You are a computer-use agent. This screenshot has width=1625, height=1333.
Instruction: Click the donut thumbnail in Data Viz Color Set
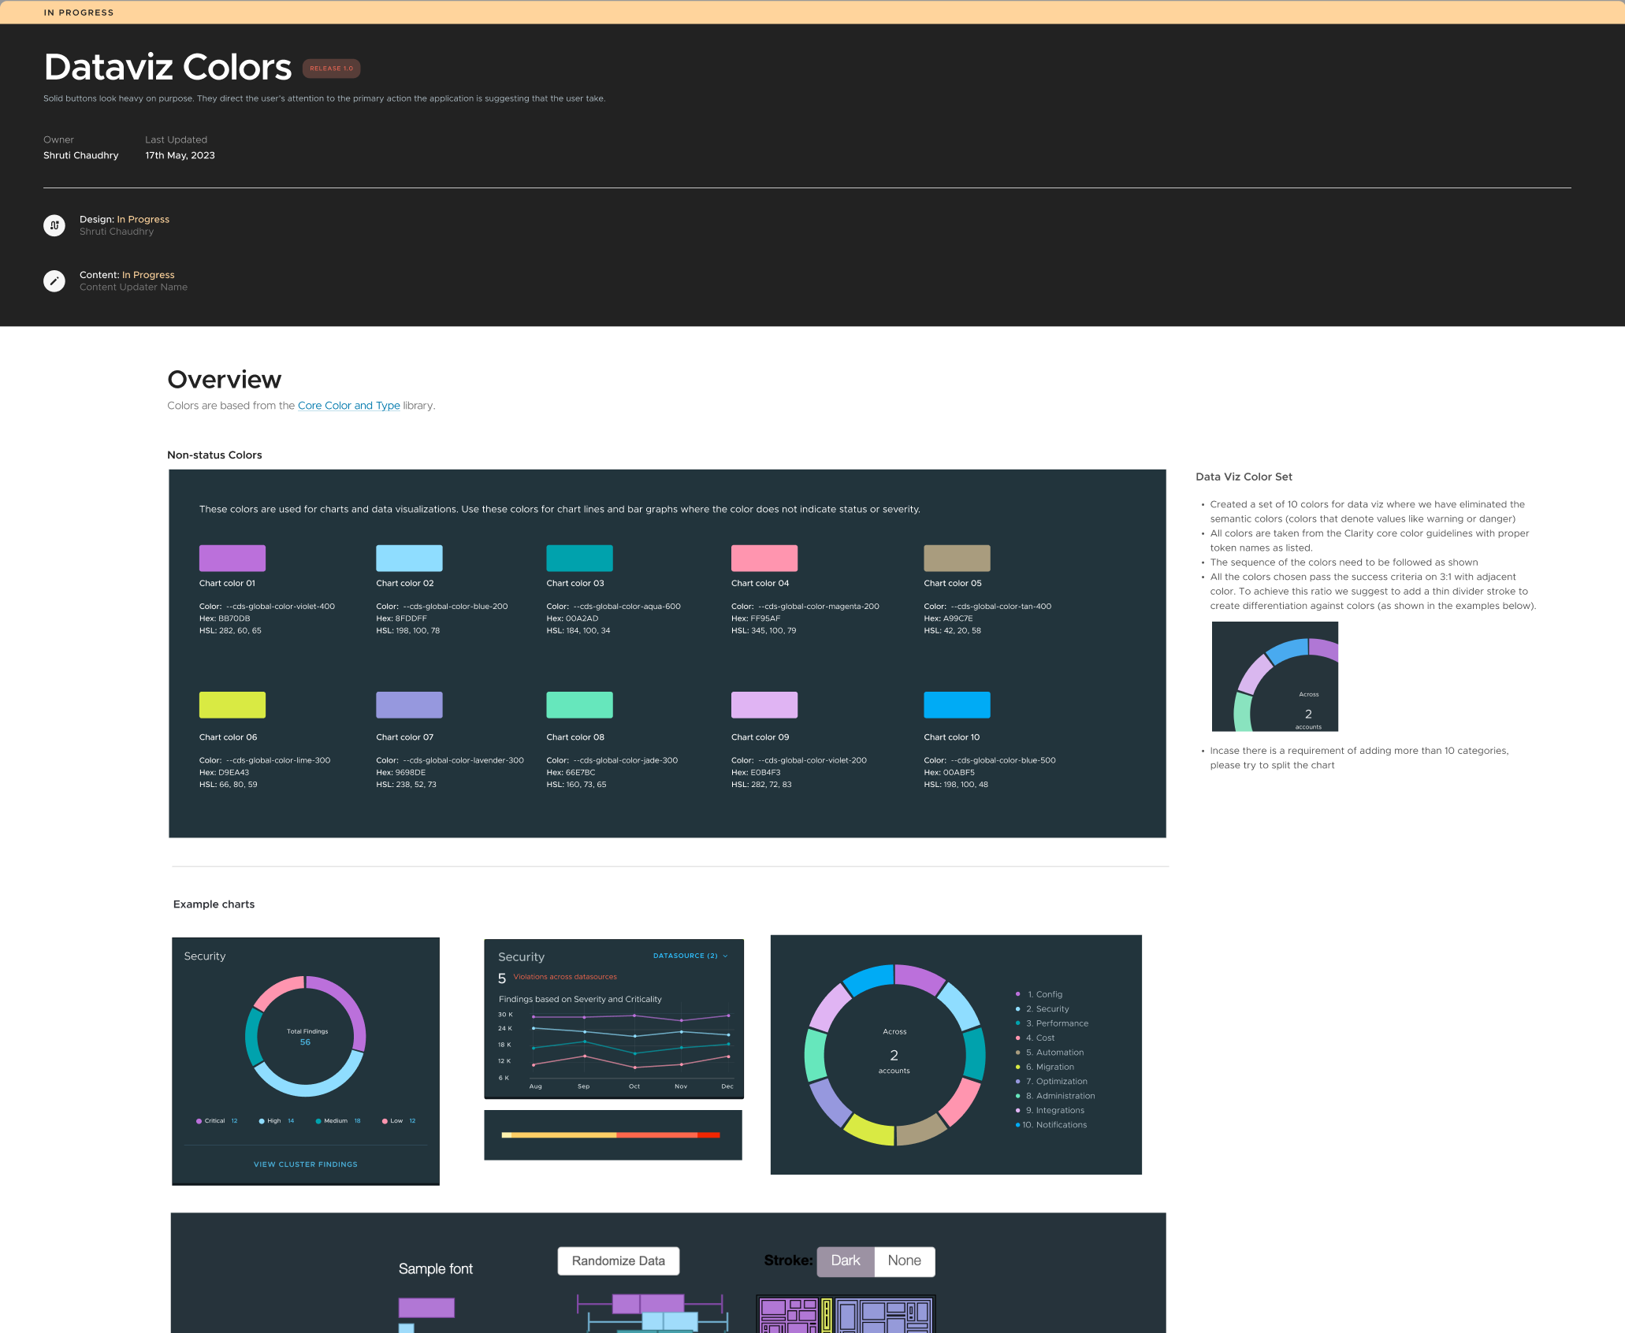tap(1275, 677)
